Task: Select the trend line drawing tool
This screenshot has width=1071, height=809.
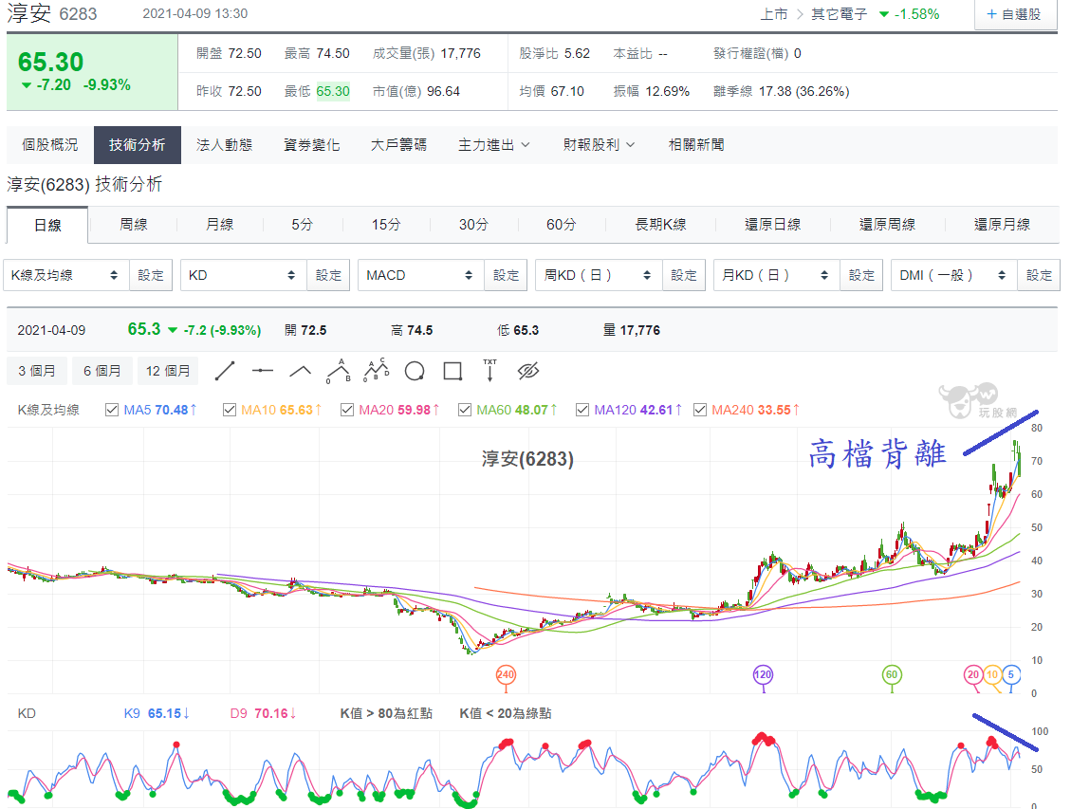Action: click(225, 372)
